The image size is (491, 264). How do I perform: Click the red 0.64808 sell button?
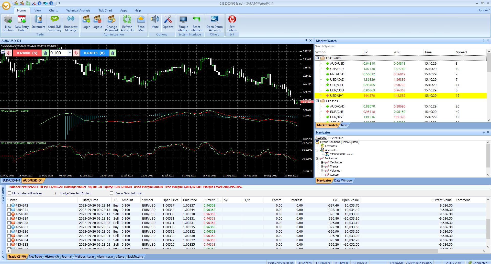click(27, 53)
